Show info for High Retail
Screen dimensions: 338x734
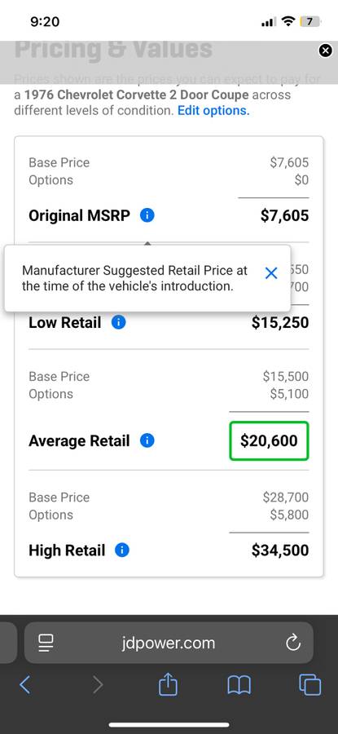pyautogui.click(x=122, y=550)
